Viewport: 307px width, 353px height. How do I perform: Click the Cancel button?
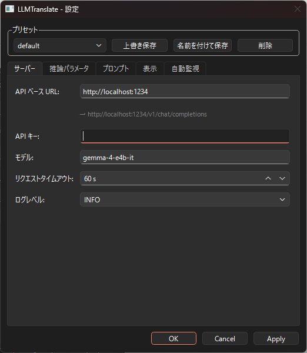tap(225, 338)
